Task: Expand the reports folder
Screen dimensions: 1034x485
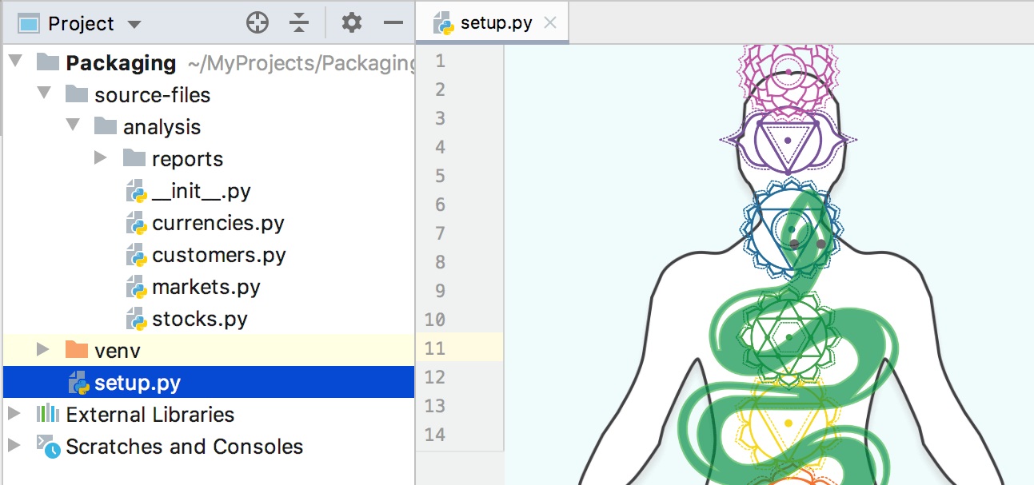Action: (101, 158)
